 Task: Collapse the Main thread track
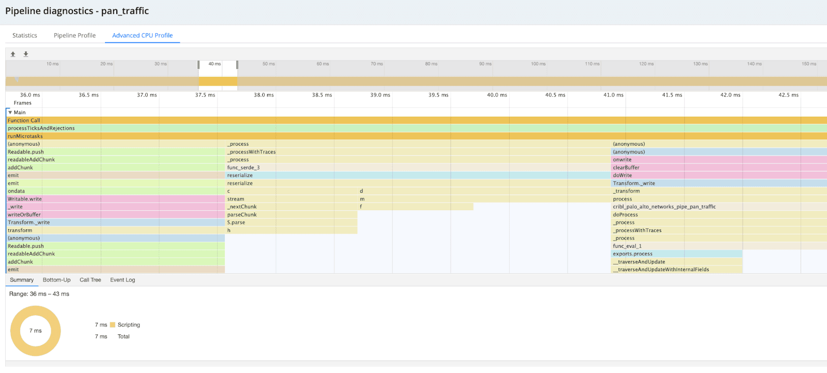click(10, 113)
